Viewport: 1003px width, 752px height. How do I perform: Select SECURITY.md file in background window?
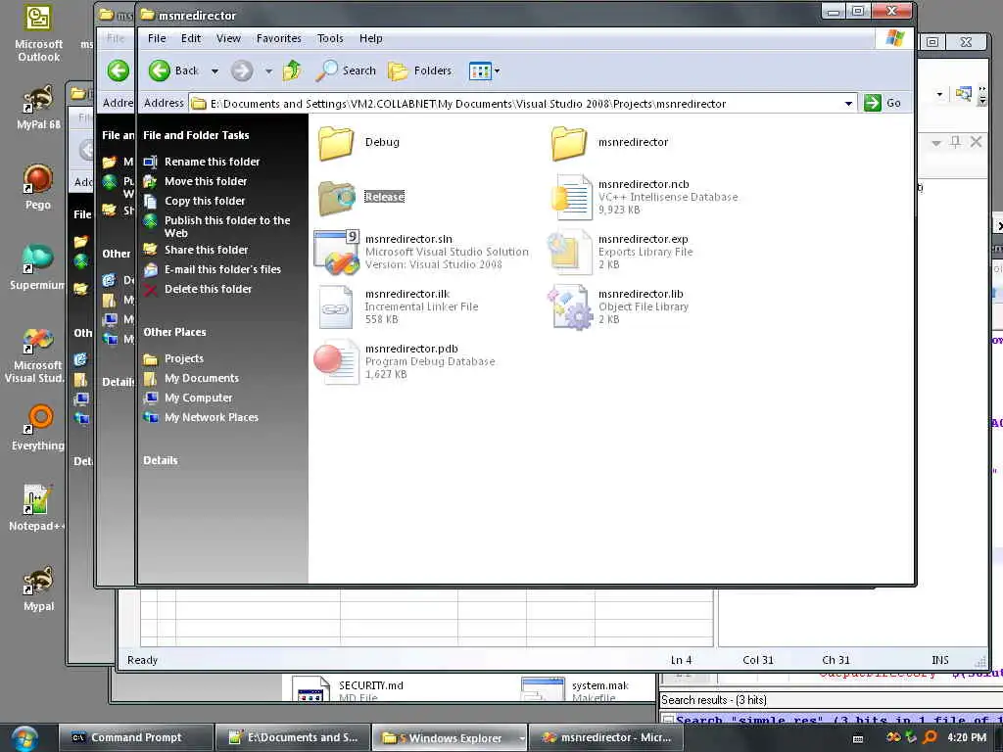click(x=349, y=689)
